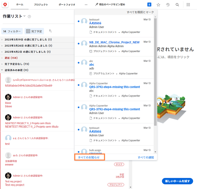
Task: Open the Test req project item
Action: tap(15, 185)
